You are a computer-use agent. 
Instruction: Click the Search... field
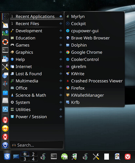click(x=37, y=145)
